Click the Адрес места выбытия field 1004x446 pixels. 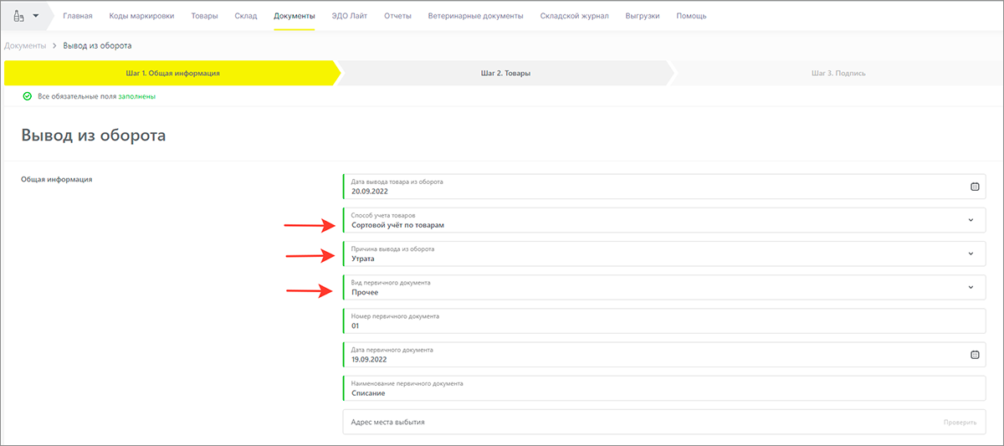tap(664, 422)
